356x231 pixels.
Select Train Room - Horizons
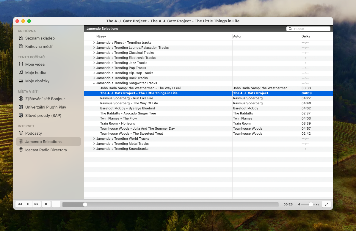[117, 123]
